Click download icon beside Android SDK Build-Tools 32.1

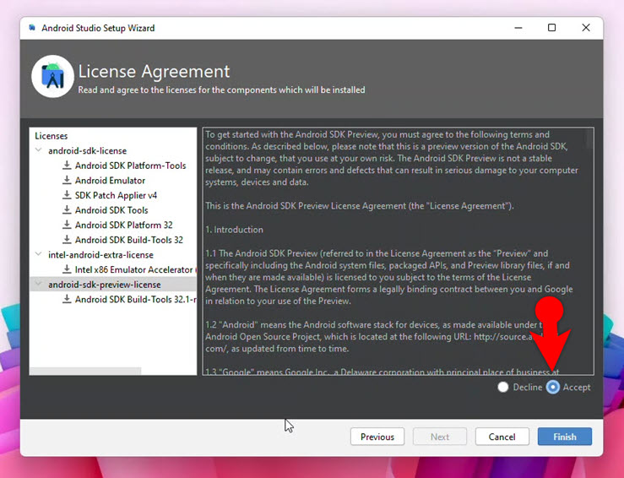coord(67,299)
